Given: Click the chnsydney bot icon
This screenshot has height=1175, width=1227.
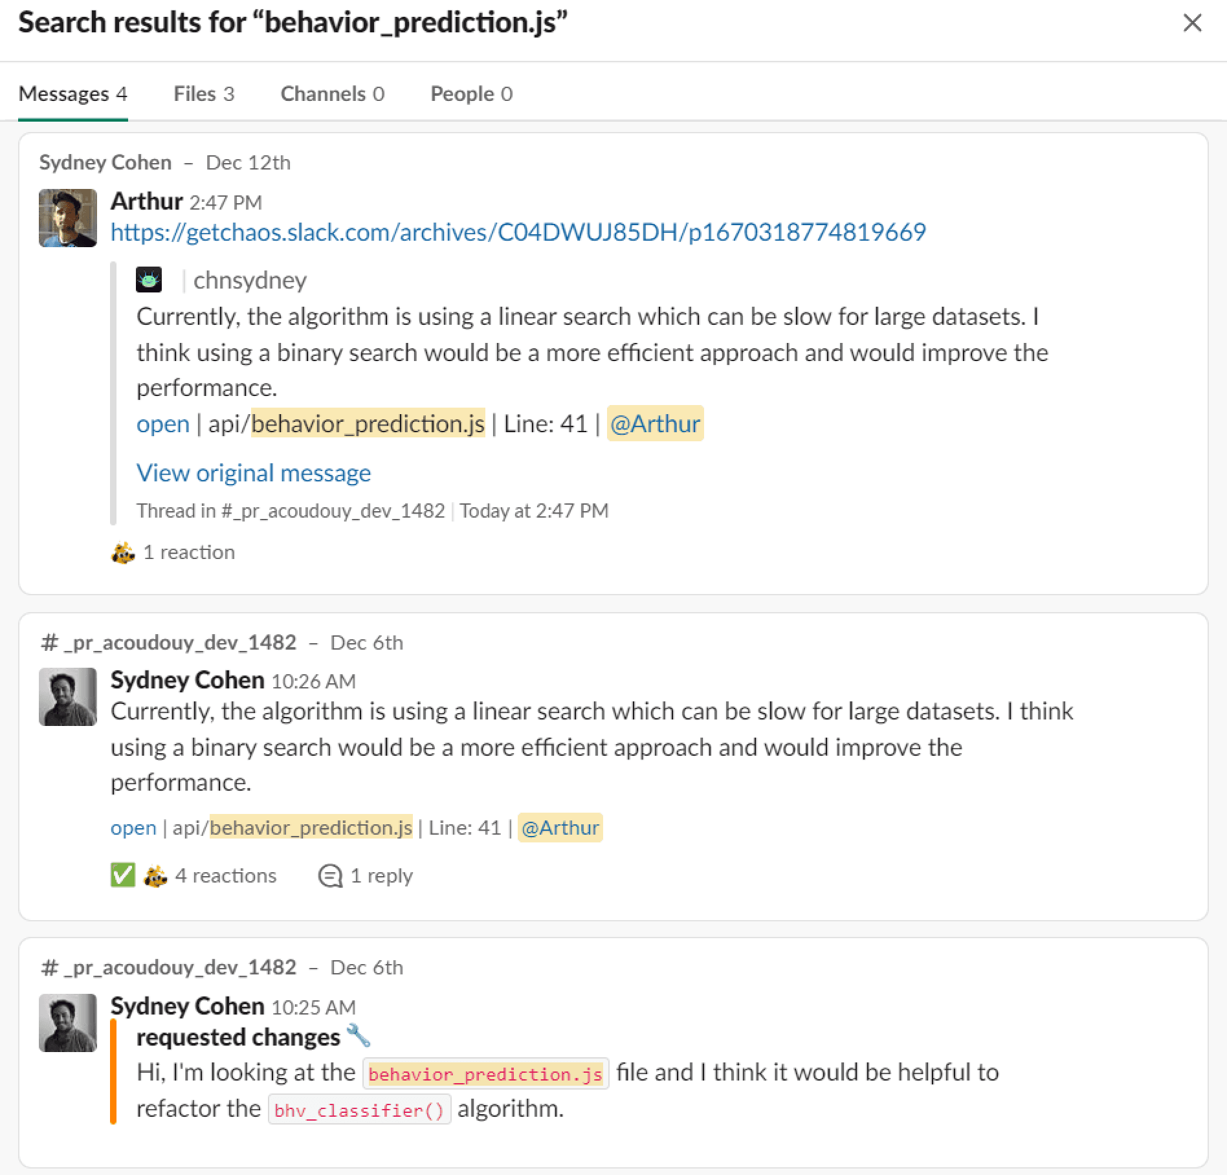Looking at the screenshot, I should 149,280.
